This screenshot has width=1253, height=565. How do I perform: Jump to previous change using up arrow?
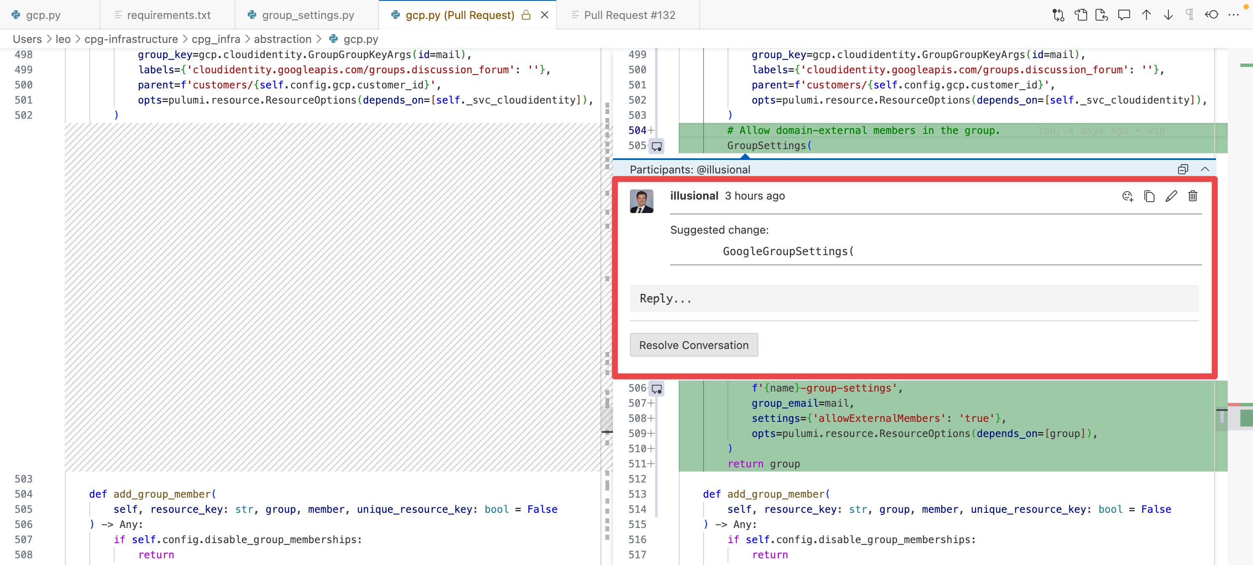[x=1146, y=15]
